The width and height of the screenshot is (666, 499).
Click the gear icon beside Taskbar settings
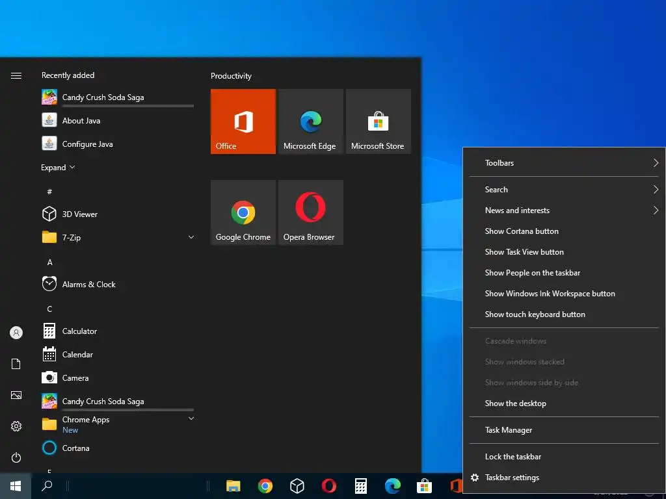475,478
